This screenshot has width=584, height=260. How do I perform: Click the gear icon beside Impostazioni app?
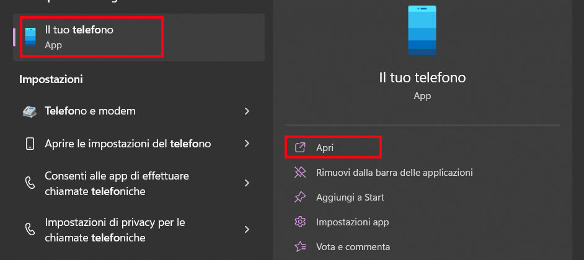[300, 222]
